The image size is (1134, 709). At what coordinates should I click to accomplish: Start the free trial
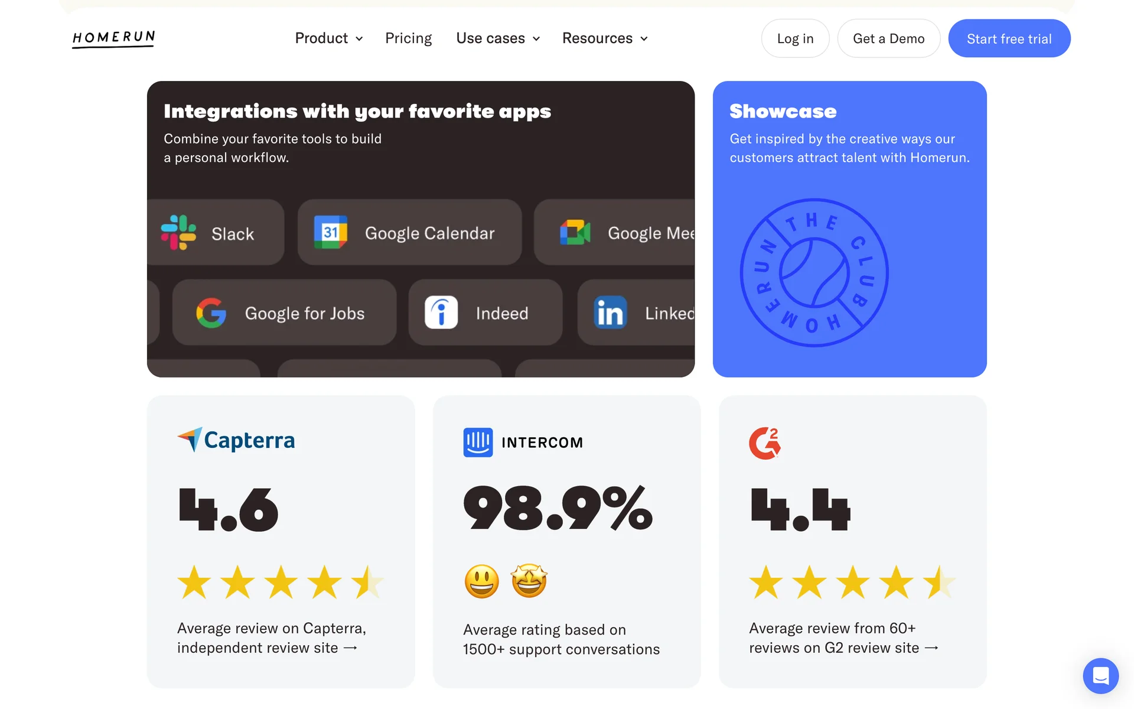point(1009,38)
